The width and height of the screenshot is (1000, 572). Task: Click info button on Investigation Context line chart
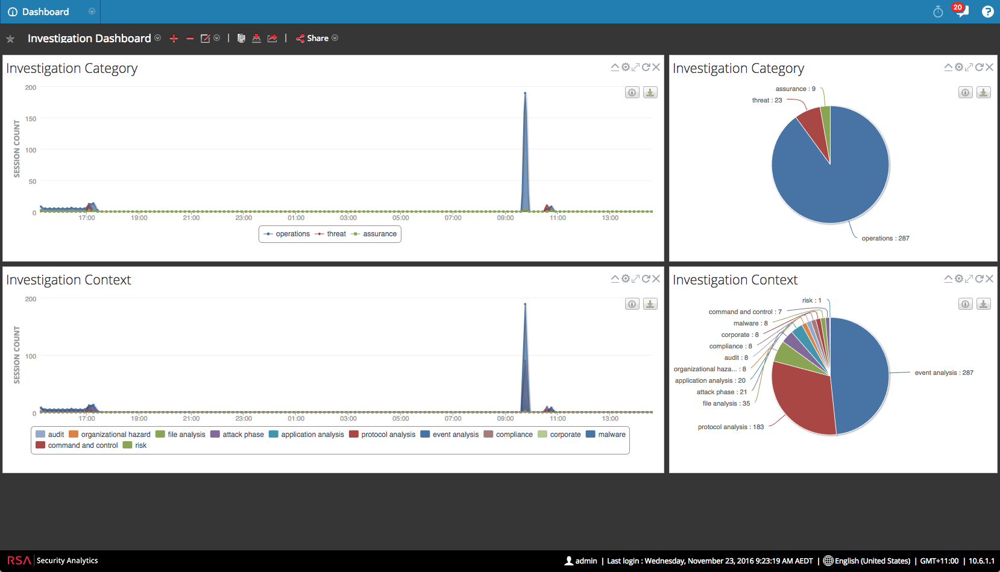pyautogui.click(x=632, y=304)
